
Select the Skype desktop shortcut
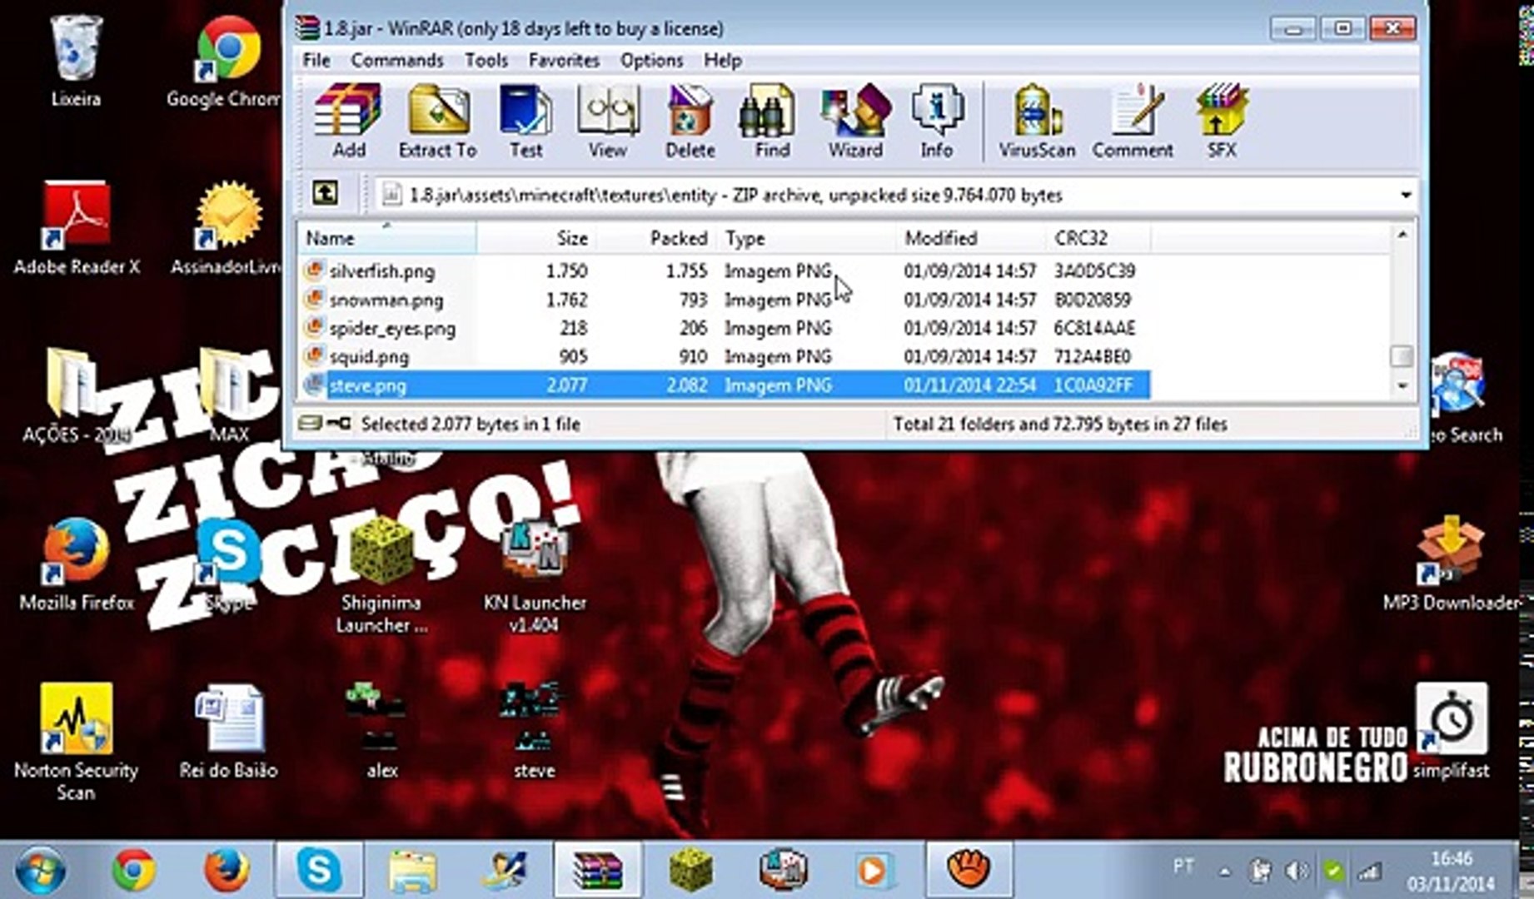[x=228, y=564]
